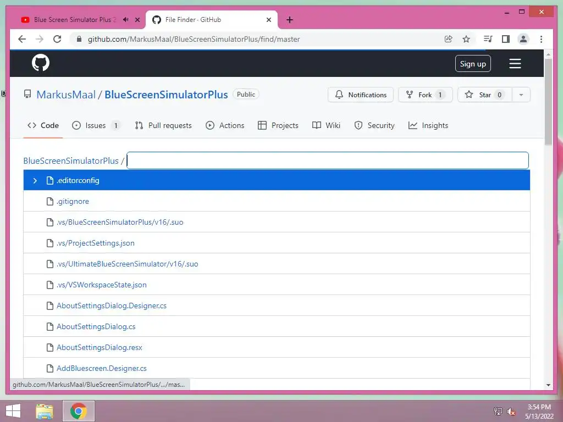The width and height of the screenshot is (563, 422).
Task: Share this page from the address bar
Action: click(448, 39)
